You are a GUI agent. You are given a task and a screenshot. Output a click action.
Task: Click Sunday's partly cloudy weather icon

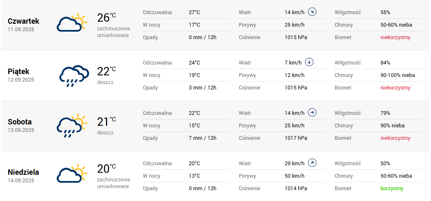(71, 174)
